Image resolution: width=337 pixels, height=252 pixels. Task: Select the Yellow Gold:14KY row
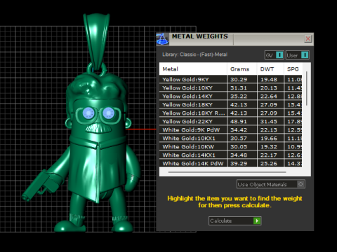230,96
